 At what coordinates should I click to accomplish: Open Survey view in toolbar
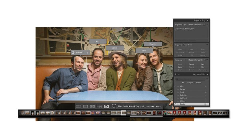tap(99, 106)
